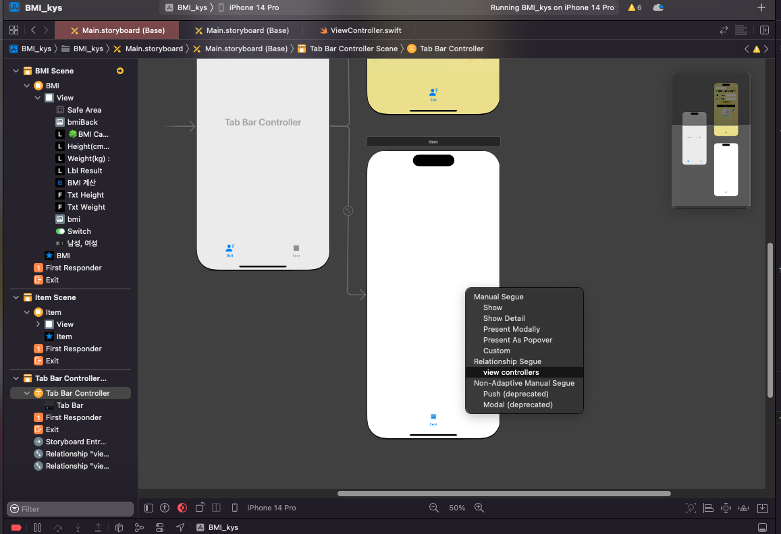Click the storyboard minimap thumbnail
The height and width of the screenshot is (534, 781).
pyautogui.click(x=711, y=140)
